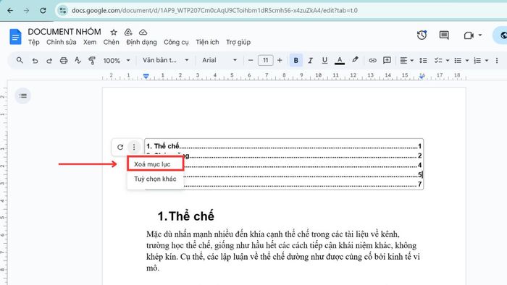This screenshot has width=507, height=285.
Task: Open the toolbar three-dot overflow menu
Action: point(497,60)
